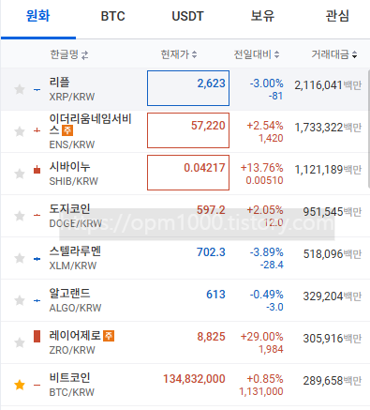
Task: Click the 289,658백만 volume of 비트코인
Action: 333,381
